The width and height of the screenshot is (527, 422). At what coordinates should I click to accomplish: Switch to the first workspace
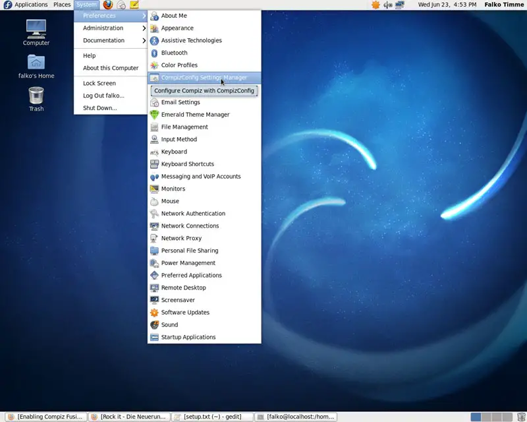476,417
